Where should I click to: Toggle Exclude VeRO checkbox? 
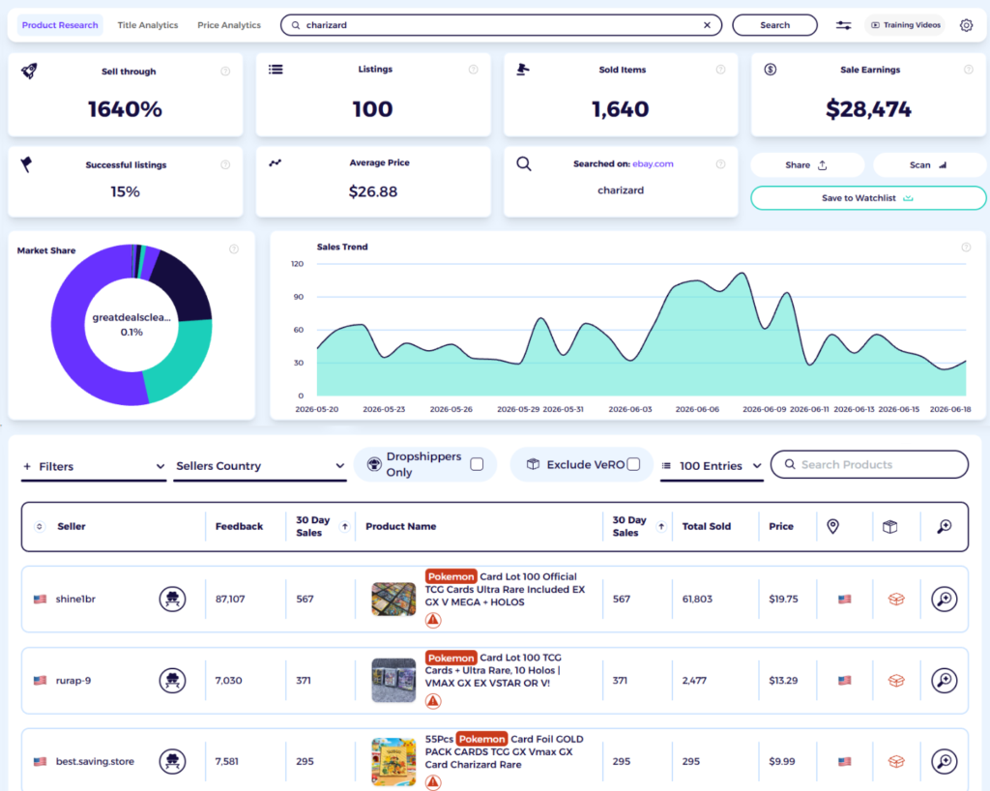[634, 464]
